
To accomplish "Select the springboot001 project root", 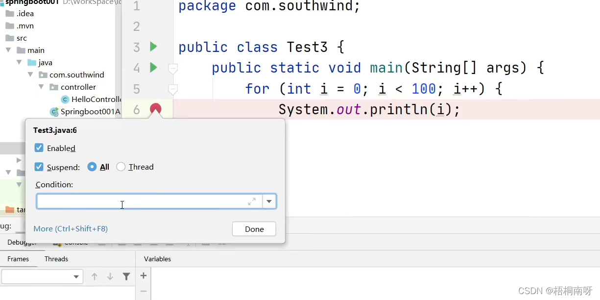I will [x=32, y=2].
